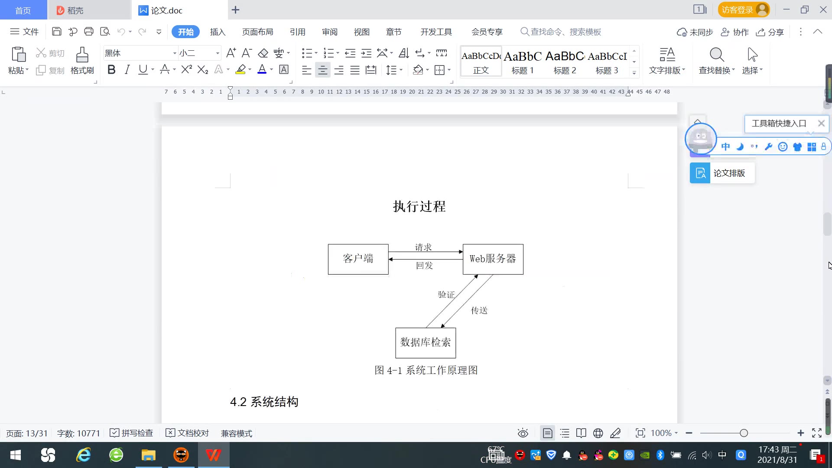Open the font size dropdown showing 小二
The image size is (832, 468).
[x=218, y=53]
